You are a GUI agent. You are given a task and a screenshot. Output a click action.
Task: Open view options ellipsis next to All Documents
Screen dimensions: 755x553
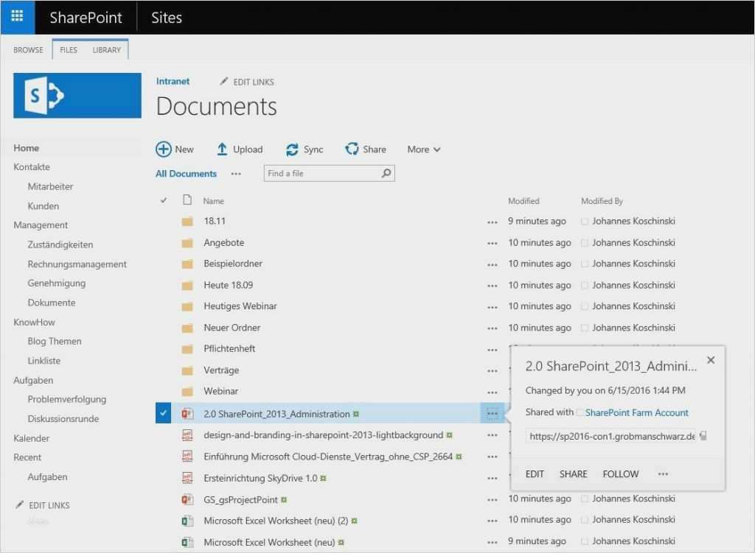[x=236, y=174]
